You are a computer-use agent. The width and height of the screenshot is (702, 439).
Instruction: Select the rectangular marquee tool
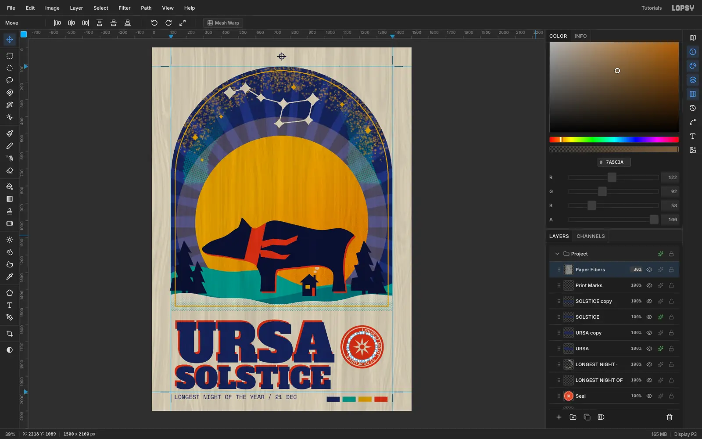point(10,56)
